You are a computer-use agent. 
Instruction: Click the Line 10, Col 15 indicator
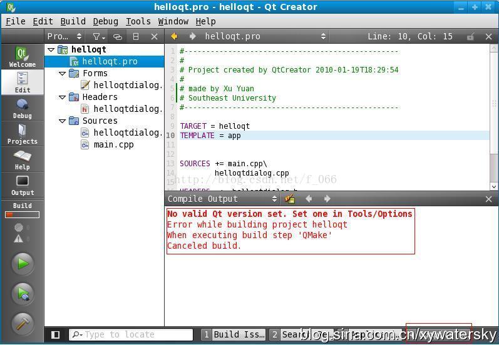point(410,36)
